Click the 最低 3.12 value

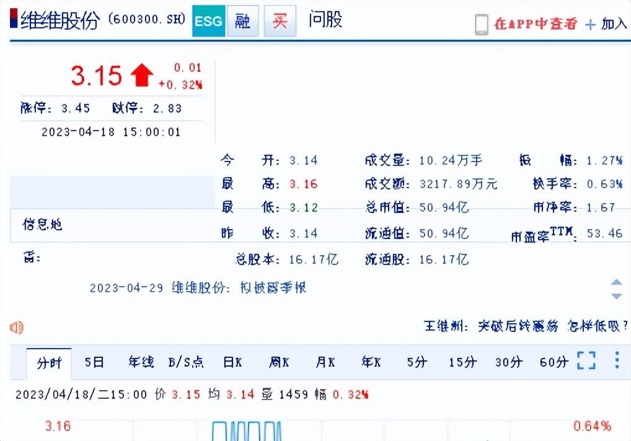tap(304, 207)
